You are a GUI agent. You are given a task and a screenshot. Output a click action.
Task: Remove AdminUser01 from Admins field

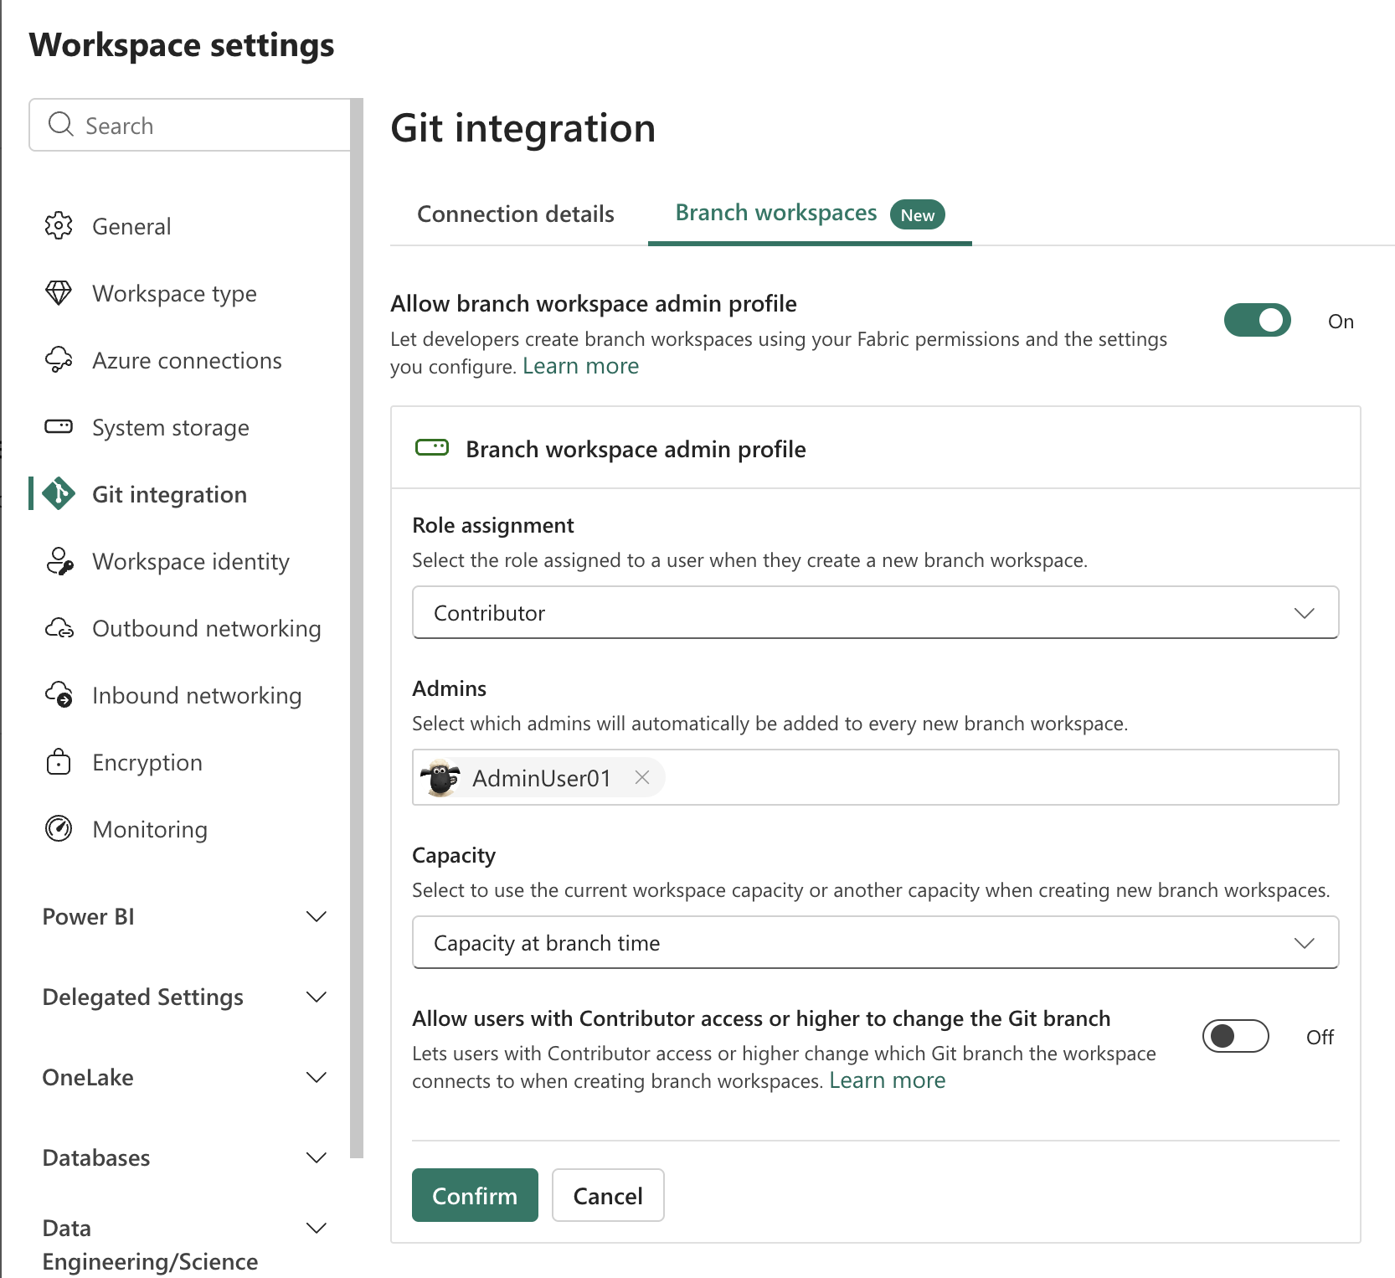pyautogui.click(x=642, y=777)
